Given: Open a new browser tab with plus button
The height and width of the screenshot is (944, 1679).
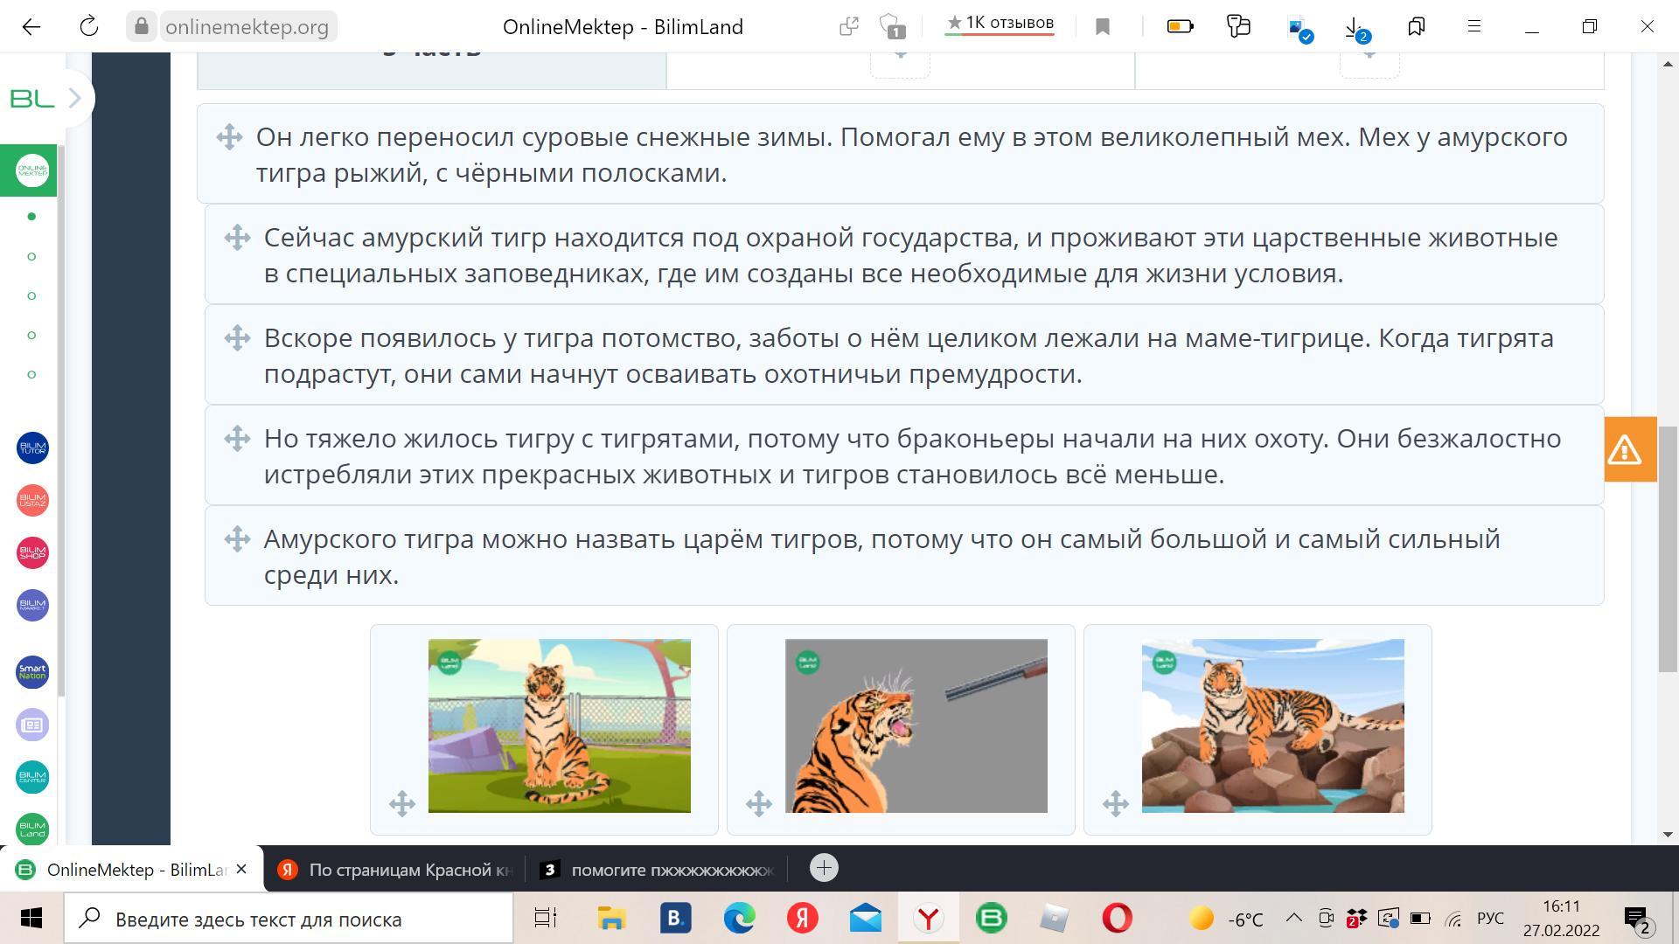Looking at the screenshot, I should click(x=824, y=868).
